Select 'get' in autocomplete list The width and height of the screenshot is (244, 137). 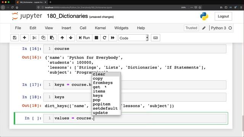[x=106, y=87]
